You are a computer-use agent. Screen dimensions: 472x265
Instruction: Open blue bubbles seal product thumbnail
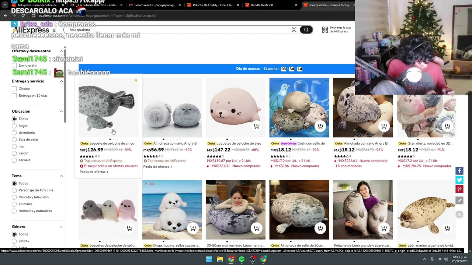(x=299, y=107)
